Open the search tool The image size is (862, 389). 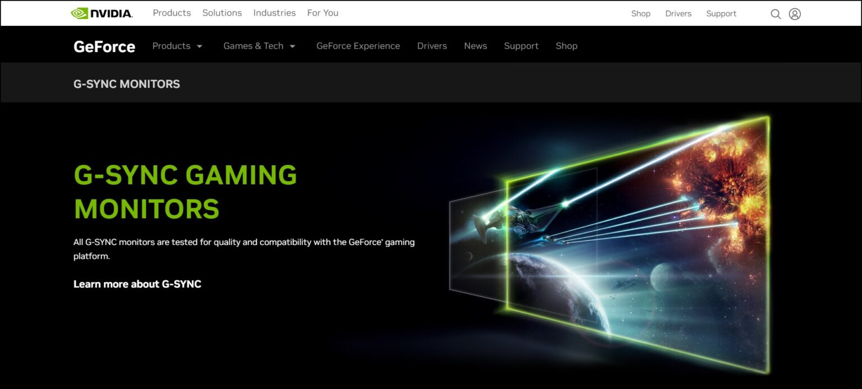pos(776,13)
